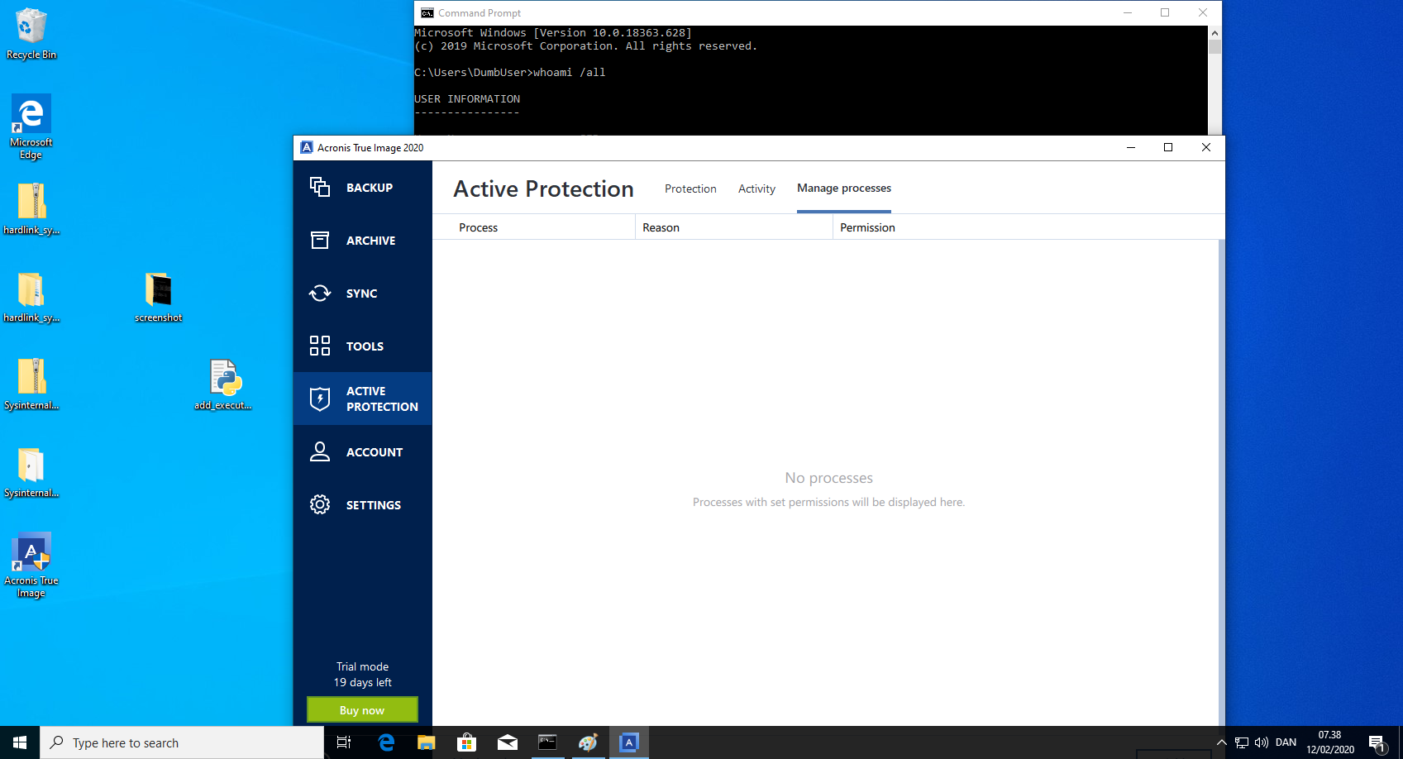Show hidden system tray icons

coord(1221,742)
